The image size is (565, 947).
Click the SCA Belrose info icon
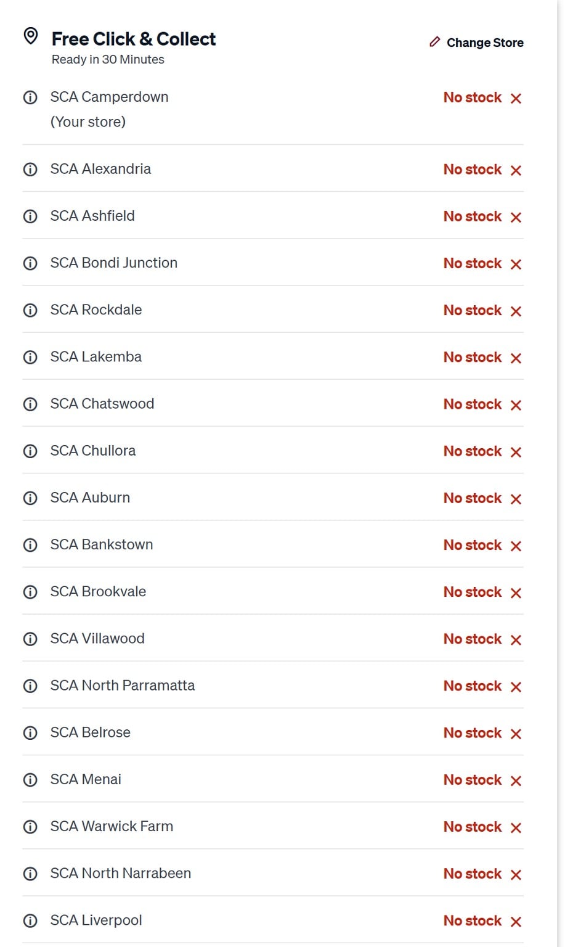[x=30, y=733]
